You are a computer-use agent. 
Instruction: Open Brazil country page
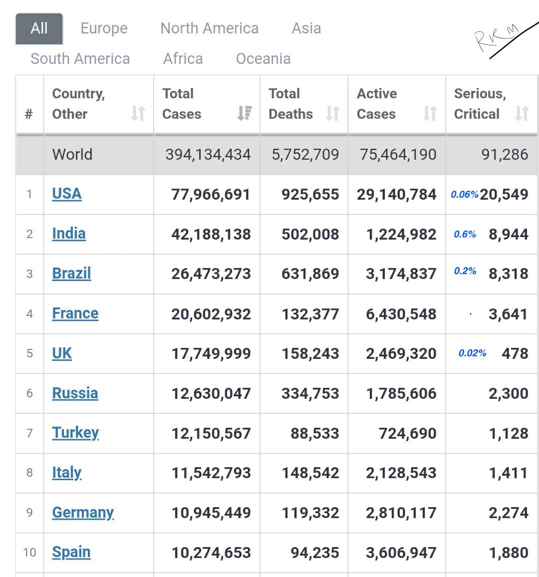71,274
